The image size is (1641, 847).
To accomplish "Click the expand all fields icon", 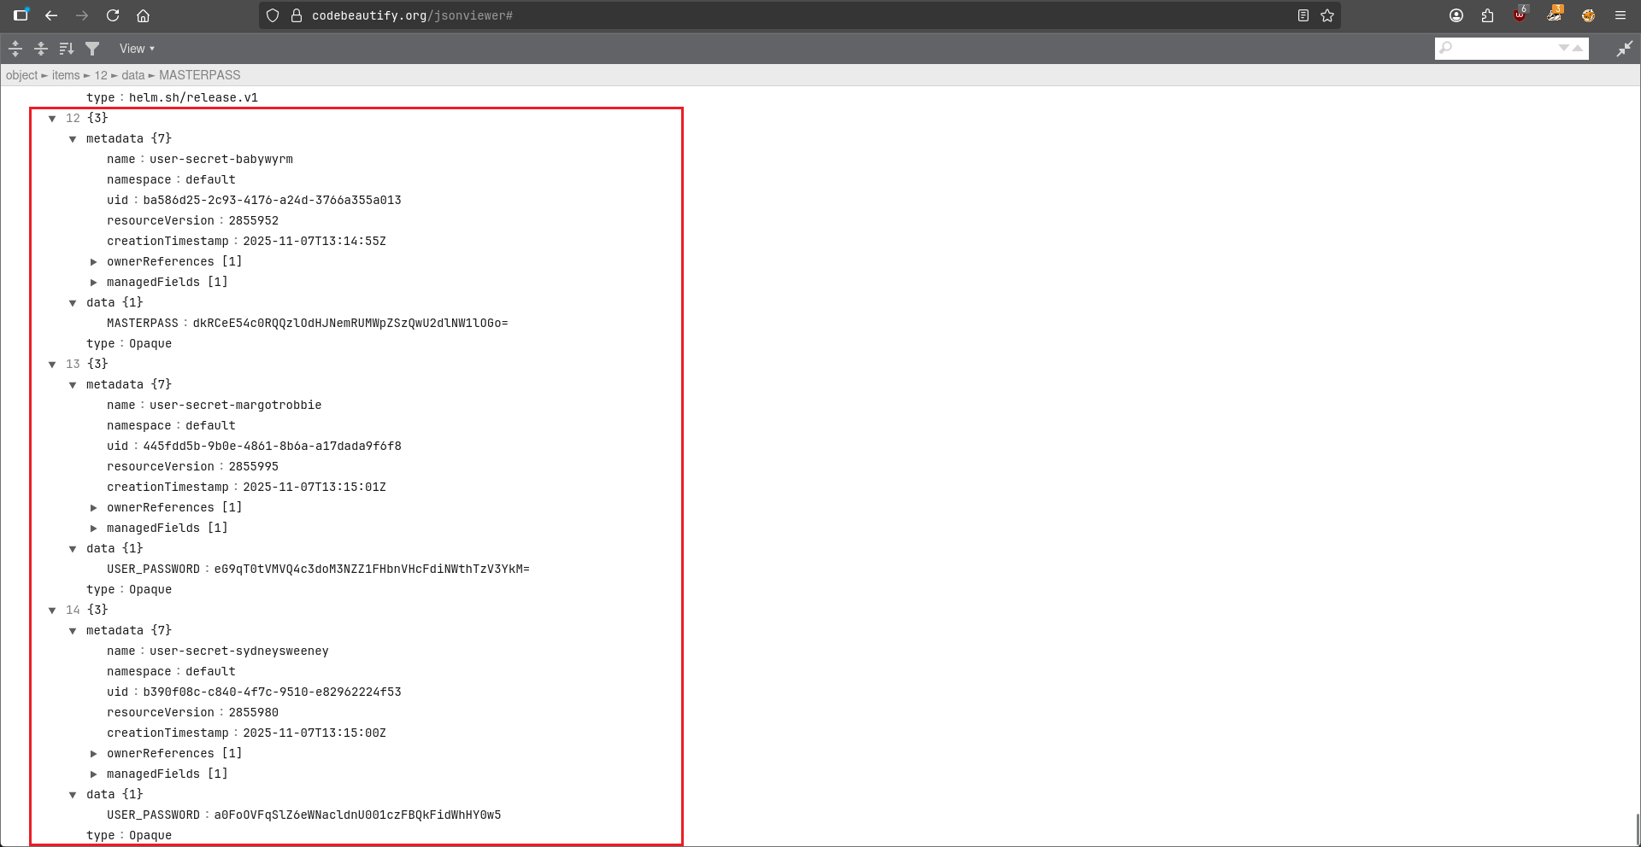I will (15, 49).
